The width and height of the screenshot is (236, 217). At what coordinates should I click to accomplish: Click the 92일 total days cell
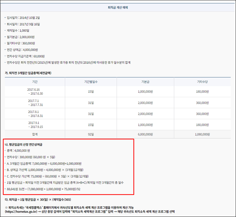pyautogui.click(x=91, y=134)
